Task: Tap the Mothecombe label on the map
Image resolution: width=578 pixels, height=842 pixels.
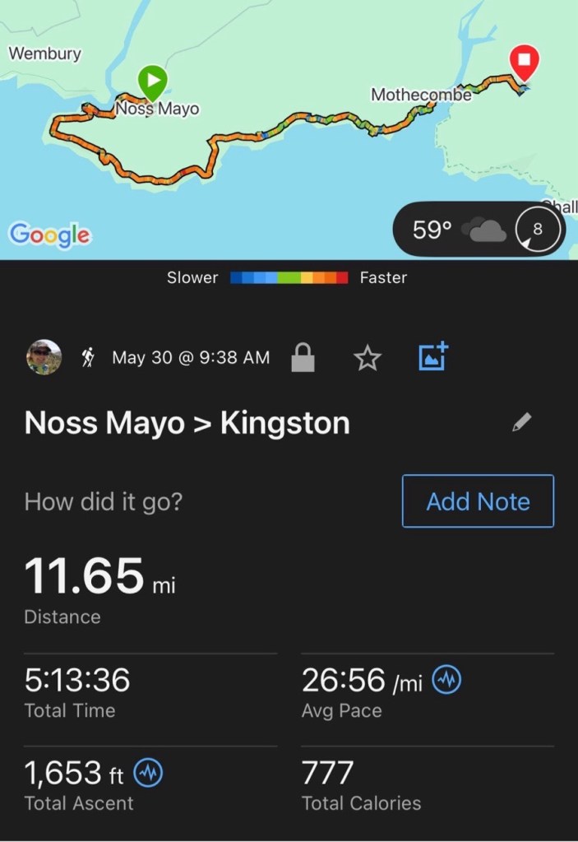Action: pyautogui.click(x=421, y=95)
